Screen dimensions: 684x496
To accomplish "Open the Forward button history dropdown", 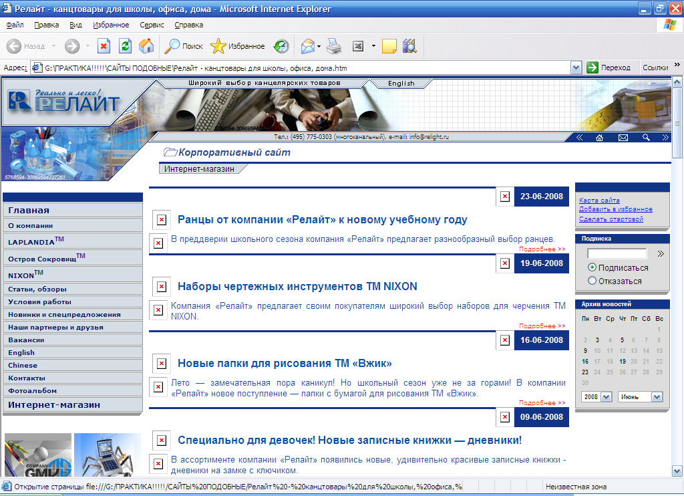I will tap(88, 46).
